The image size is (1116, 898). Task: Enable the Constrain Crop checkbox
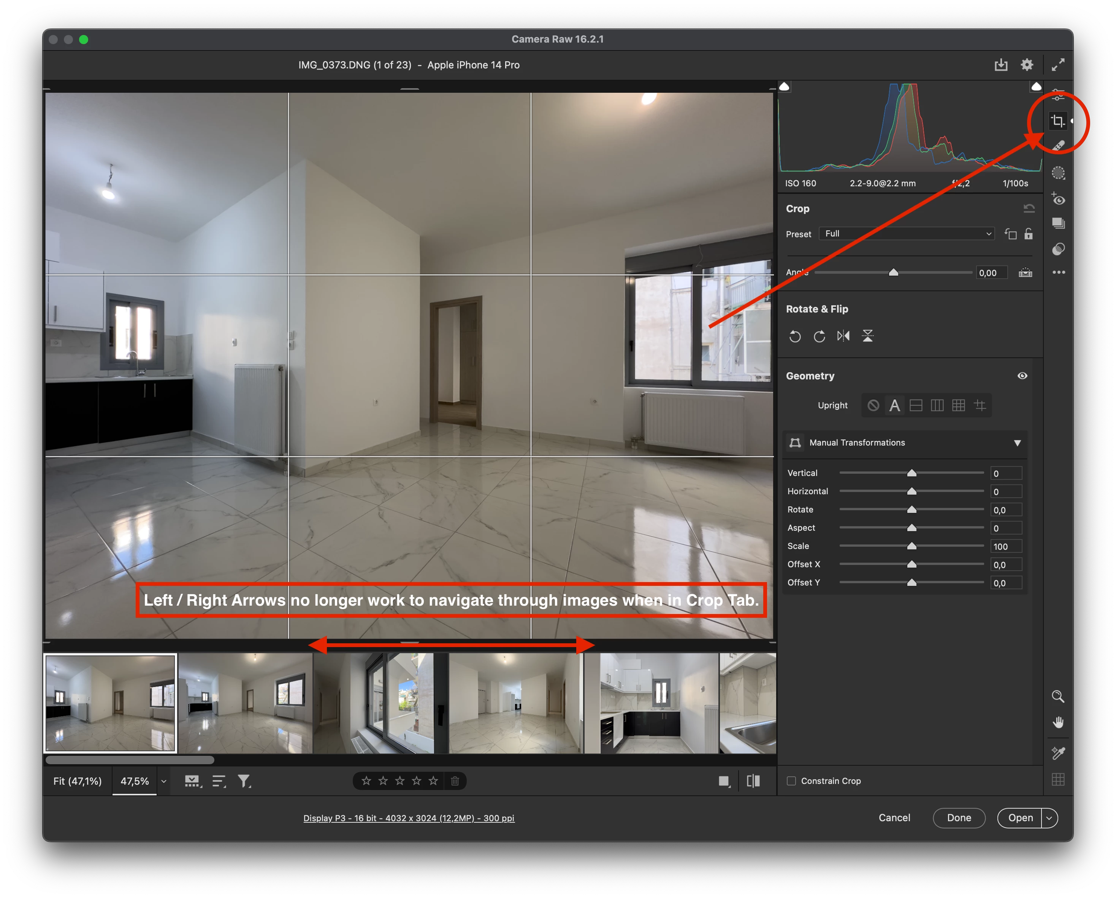click(791, 781)
